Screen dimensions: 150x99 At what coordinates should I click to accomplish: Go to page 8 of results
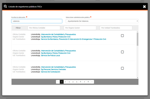click(x=88, y=82)
